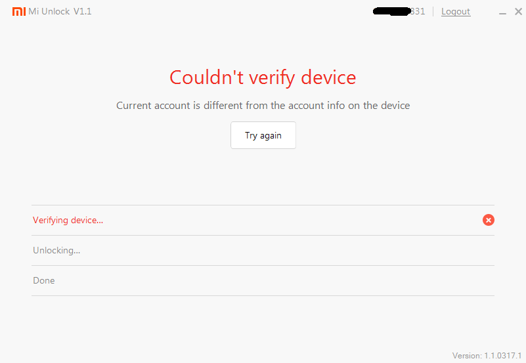Screen dimensions: 526x363
Task: Click the red error icon beside Verifying device
Action: pos(488,220)
